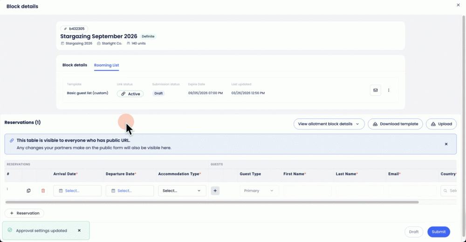This screenshot has width=466, height=242.
Task: Open the Block details tab
Action: point(75,65)
